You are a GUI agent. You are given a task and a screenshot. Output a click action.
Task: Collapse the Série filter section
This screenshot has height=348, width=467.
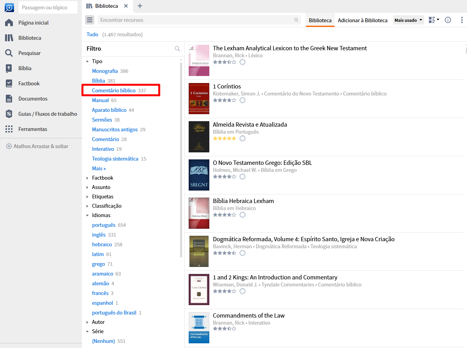tap(87, 331)
